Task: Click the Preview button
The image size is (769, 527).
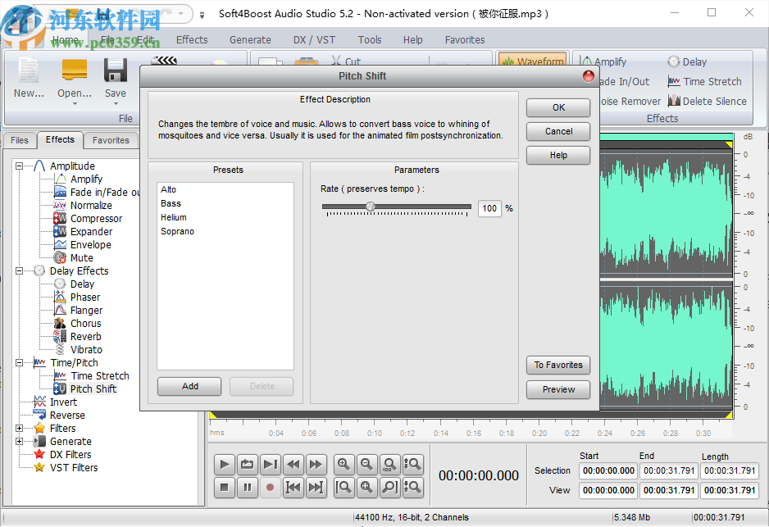Action: [557, 389]
